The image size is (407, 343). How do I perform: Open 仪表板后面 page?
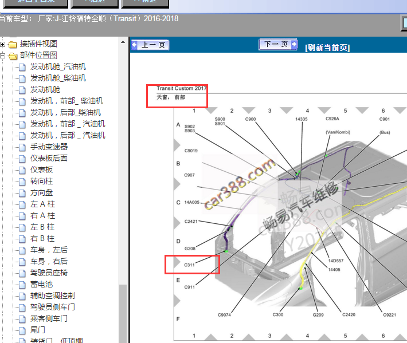49,158
